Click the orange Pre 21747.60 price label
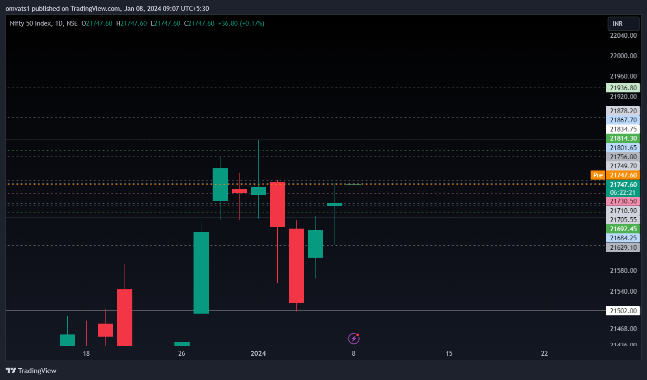The width and height of the screenshot is (647, 380). coord(615,175)
